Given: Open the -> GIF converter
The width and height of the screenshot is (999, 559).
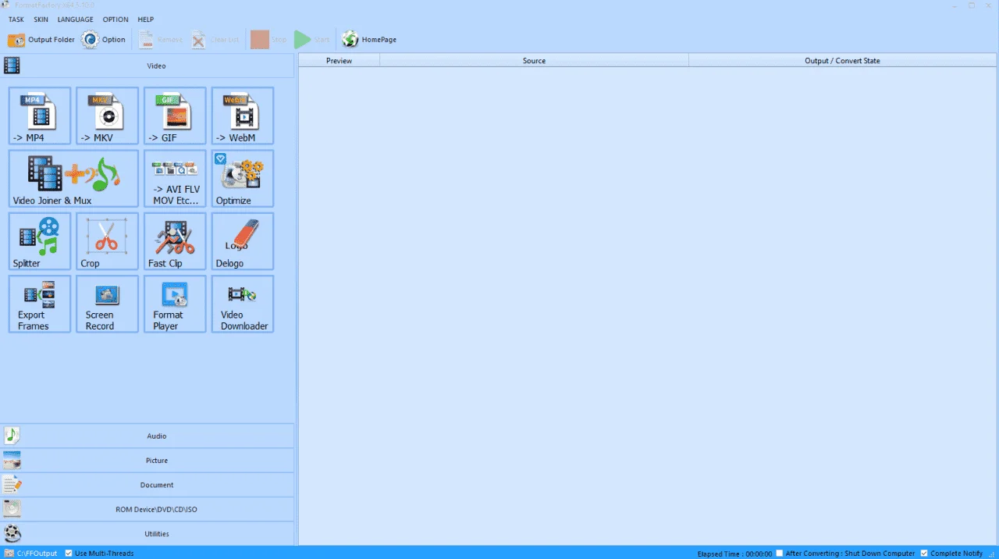Looking at the screenshot, I should click(x=175, y=116).
